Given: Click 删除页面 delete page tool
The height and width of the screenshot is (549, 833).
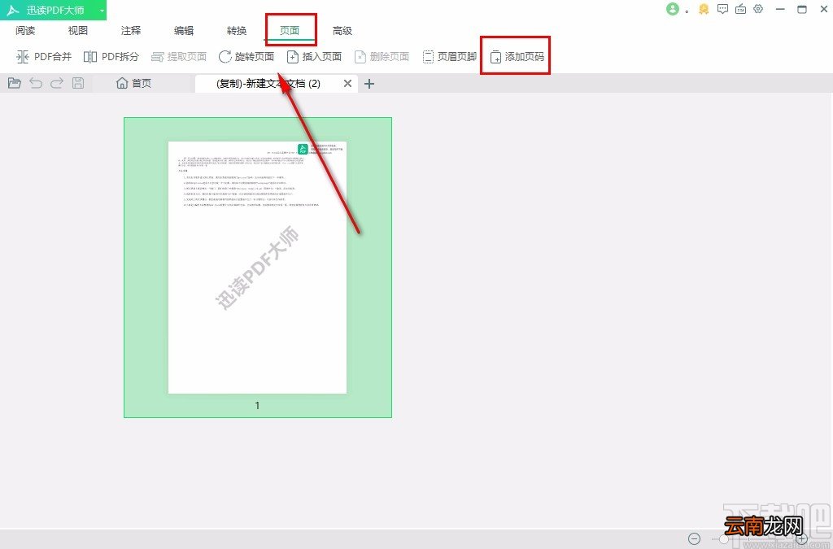Looking at the screenshot, I should [x=382, y=56].
